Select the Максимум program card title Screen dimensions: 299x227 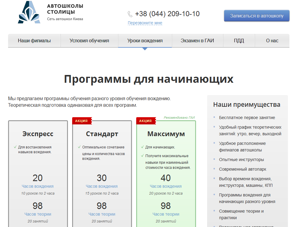[166, 134]
